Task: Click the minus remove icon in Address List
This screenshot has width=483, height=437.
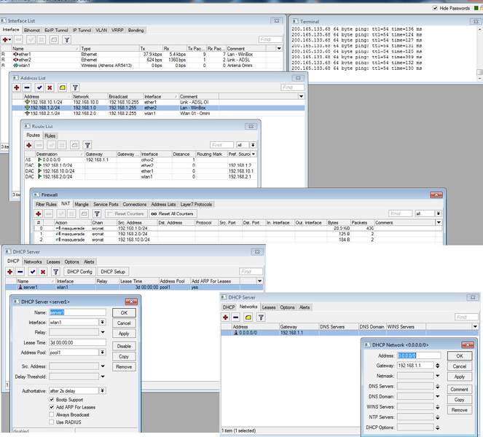Action: 27,88
